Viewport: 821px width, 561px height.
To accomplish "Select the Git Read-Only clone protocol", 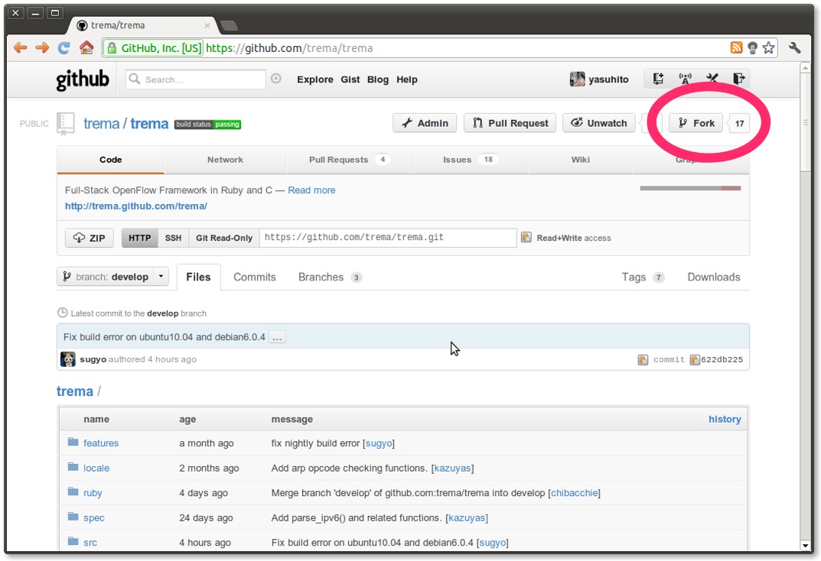I will (224, 238).
